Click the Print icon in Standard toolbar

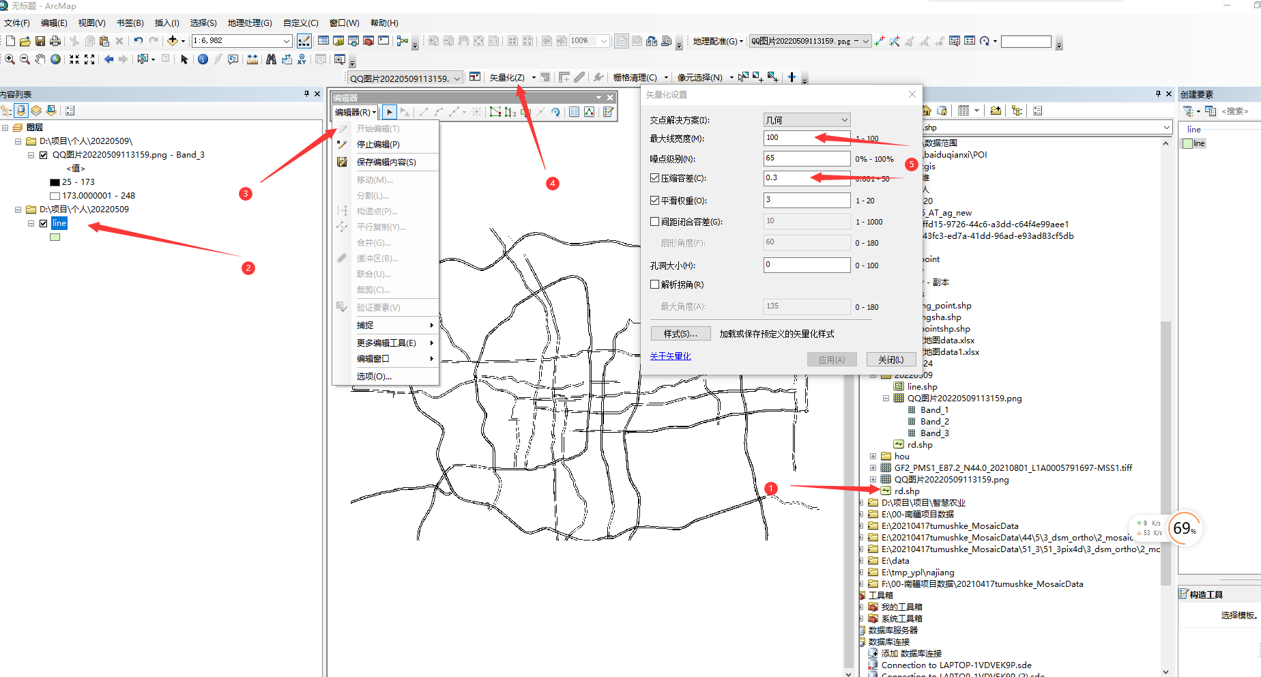click(55, 41)
